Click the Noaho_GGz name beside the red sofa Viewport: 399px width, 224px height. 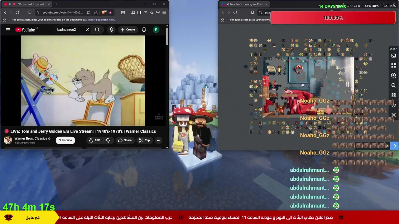(x=315, y=101)
